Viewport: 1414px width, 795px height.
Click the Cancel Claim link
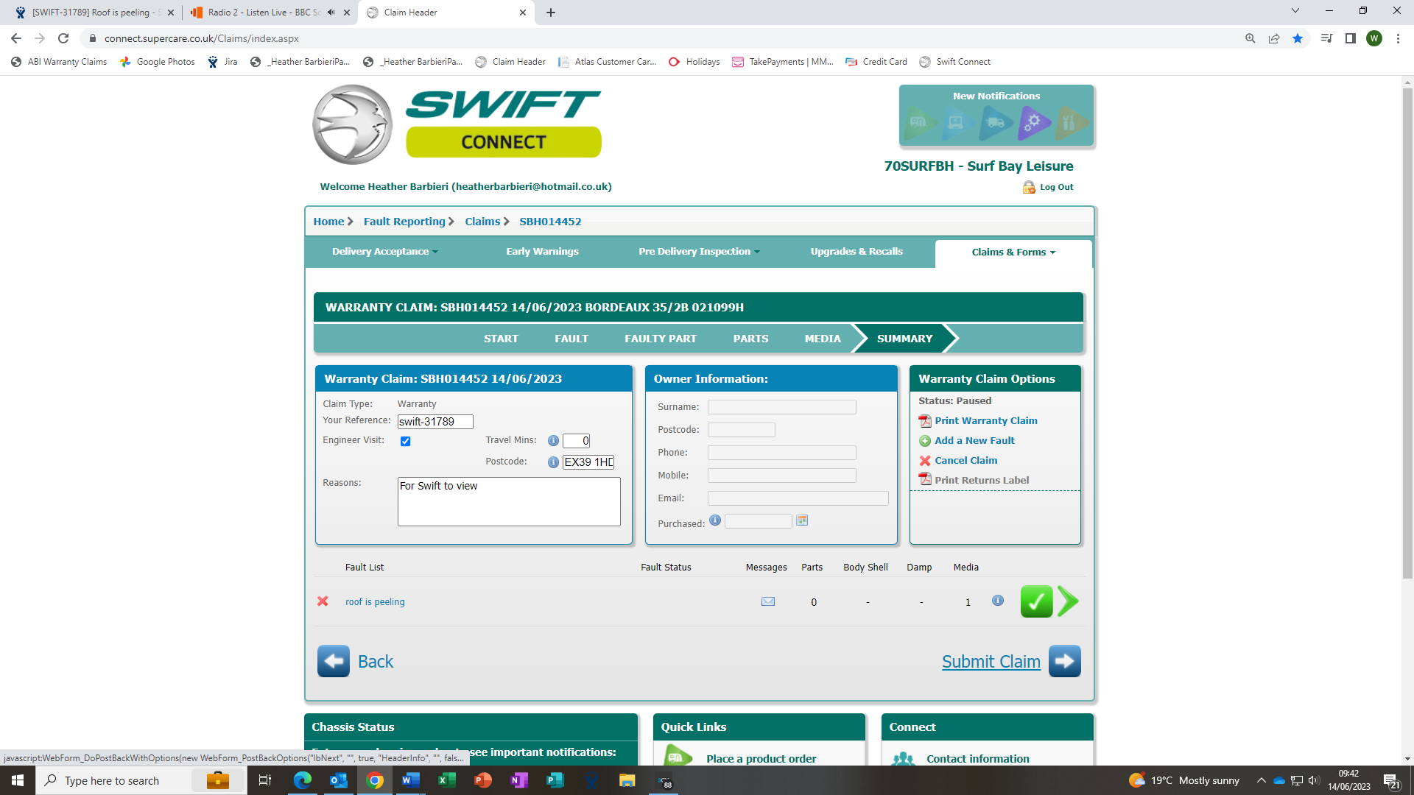965,461
